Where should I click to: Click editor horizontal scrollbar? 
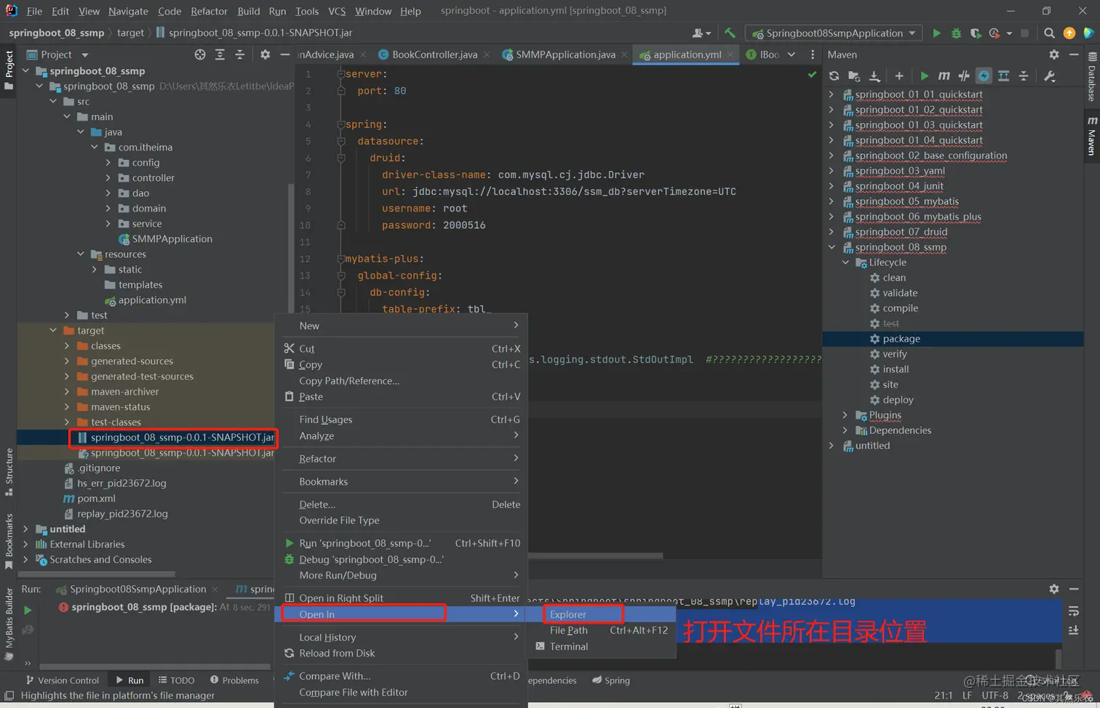coord(595,556)
